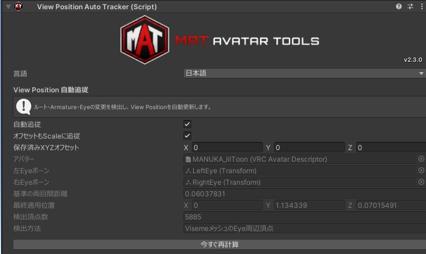This screenshot has width=426, height=254.
Task: Click the 最終適用位置 label
Action: coord(34,206)
